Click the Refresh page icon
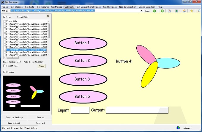This screenshot has height=132, width=202. click(x=176, y=11)
